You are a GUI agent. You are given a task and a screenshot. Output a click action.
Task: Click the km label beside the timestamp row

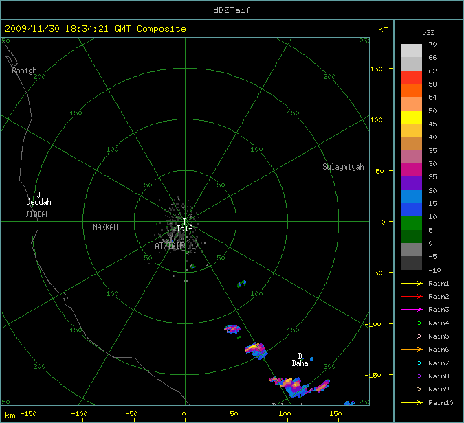[x=383, y=29]
